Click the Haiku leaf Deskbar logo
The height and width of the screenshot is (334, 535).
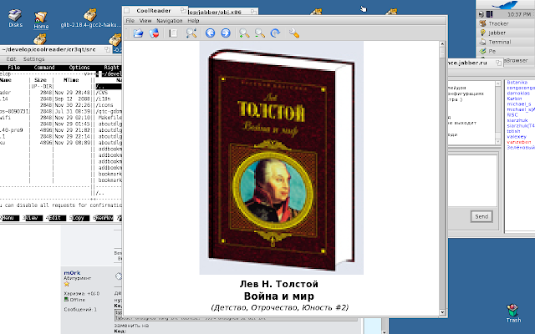[x=505, y=5]
